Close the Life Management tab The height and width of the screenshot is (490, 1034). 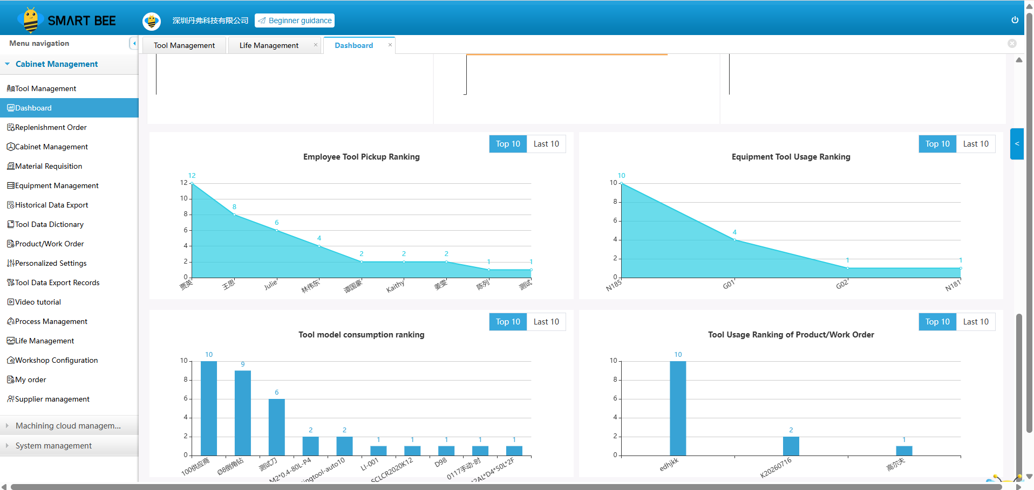316,45
